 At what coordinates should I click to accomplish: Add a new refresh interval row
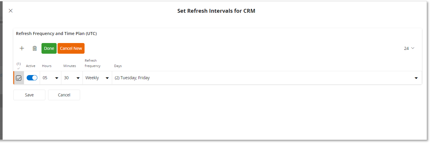coord(22,48)
